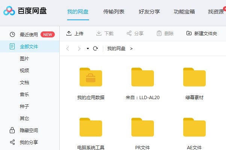
Task: Open the 好友分享 tab
Action: click(149, 12)
